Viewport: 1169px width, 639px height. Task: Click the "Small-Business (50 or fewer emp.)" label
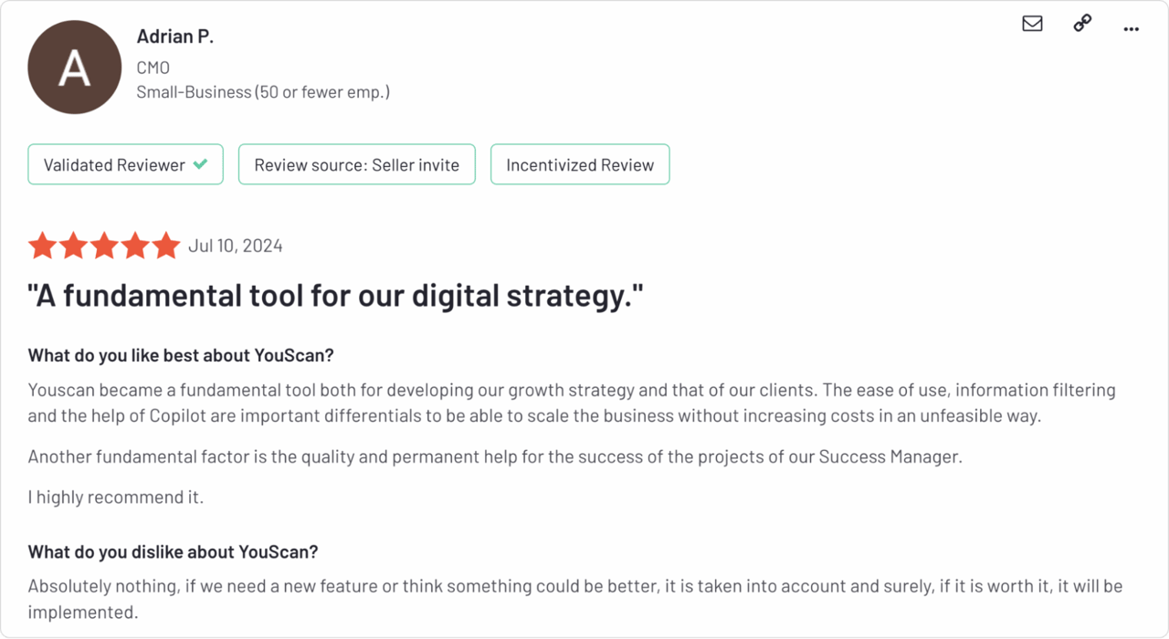[263, 92]
